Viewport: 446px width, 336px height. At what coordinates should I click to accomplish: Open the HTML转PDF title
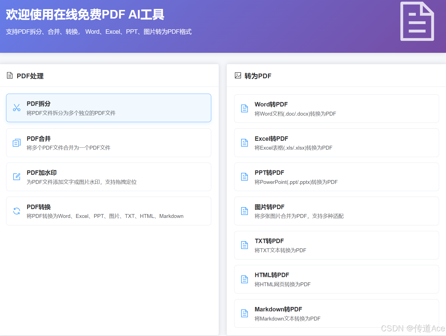(x=272, y=275)
